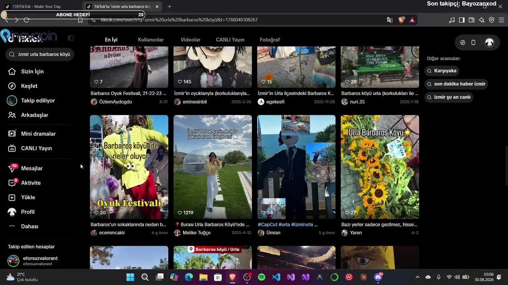Switch to the Videolar tab
Viewport: 508px width, 285px height.
tap(190, 40)
